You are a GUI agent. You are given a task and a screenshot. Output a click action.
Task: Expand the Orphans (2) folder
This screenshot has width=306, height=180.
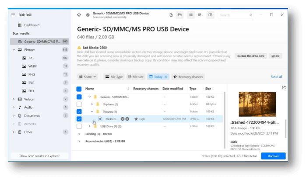92,104
